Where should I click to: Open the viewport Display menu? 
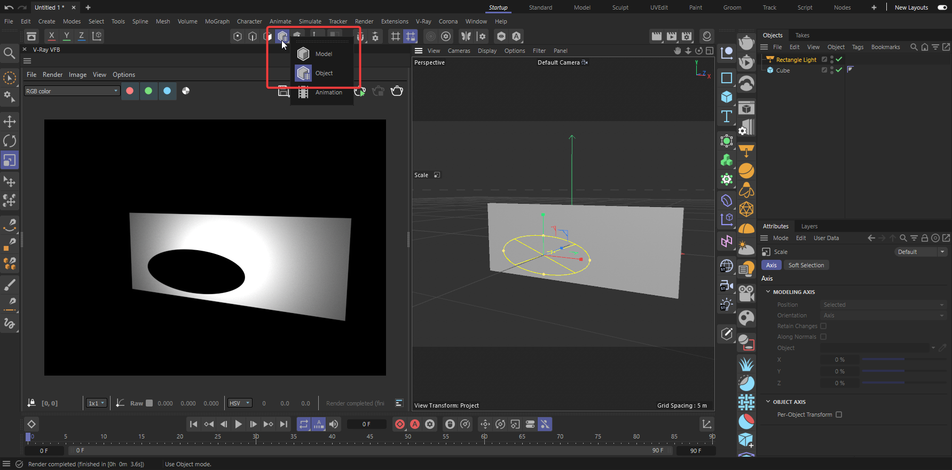(487, 51)
